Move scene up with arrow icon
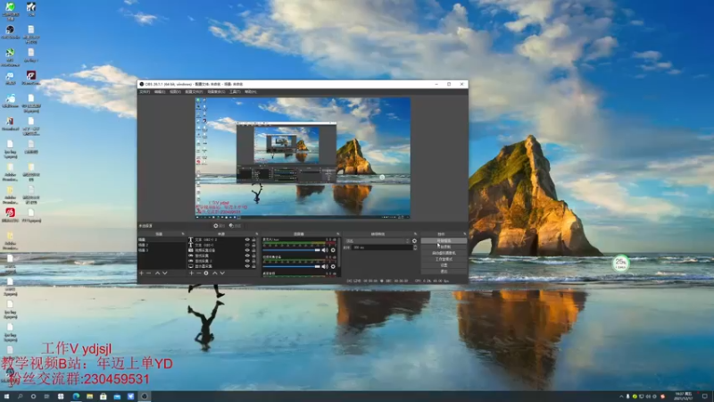The width and height of the screenshot is (714, 402). [158, 273]
